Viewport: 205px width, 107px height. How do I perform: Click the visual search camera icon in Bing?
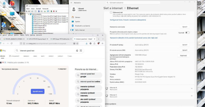click(81, 51)
